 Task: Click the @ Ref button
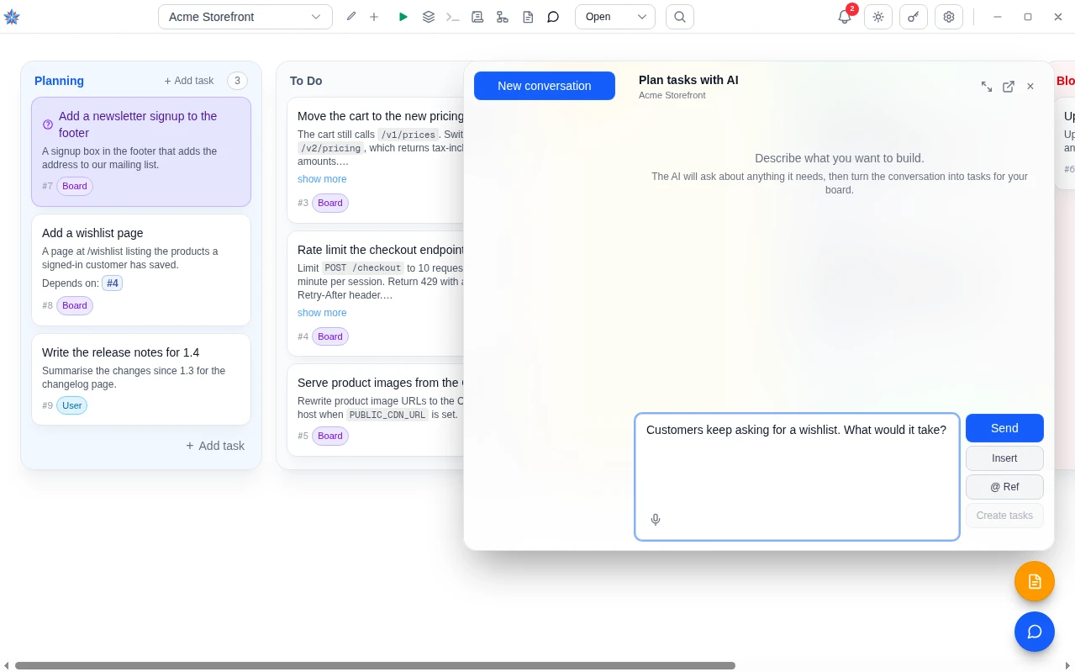(1004, 487)
